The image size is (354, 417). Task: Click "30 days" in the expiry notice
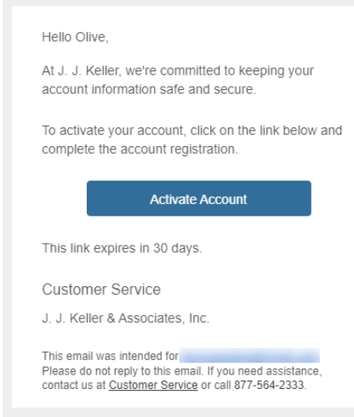click(x=176, y=248)
